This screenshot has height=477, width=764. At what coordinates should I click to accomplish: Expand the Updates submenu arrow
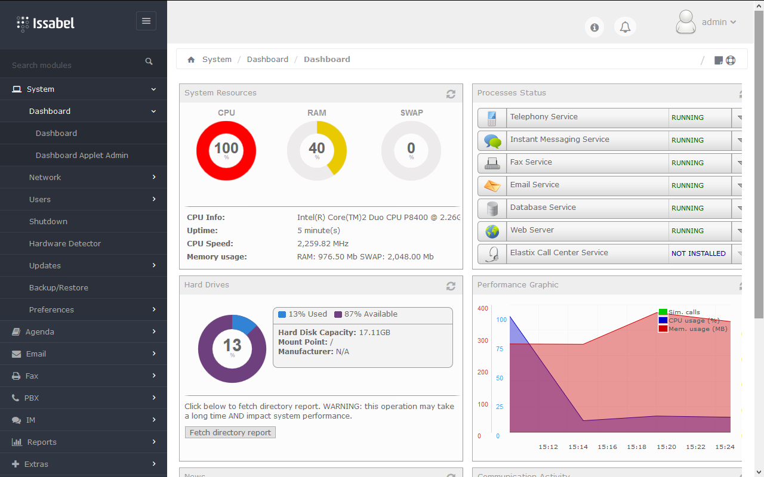(x=154, y=265)
